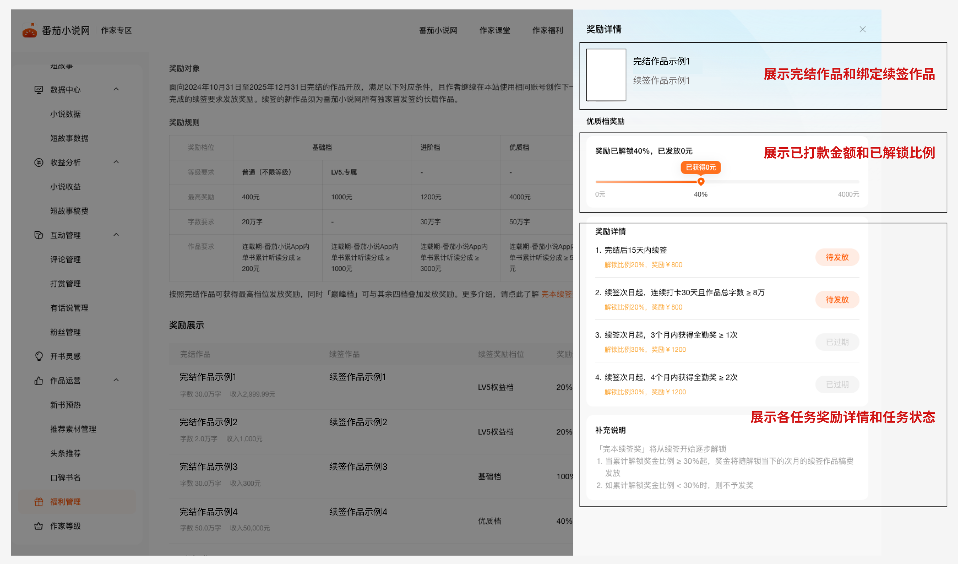Click the 互动管理 sidebar icon
This screenshot has width=958, height=564.
[x=39, y=235]
